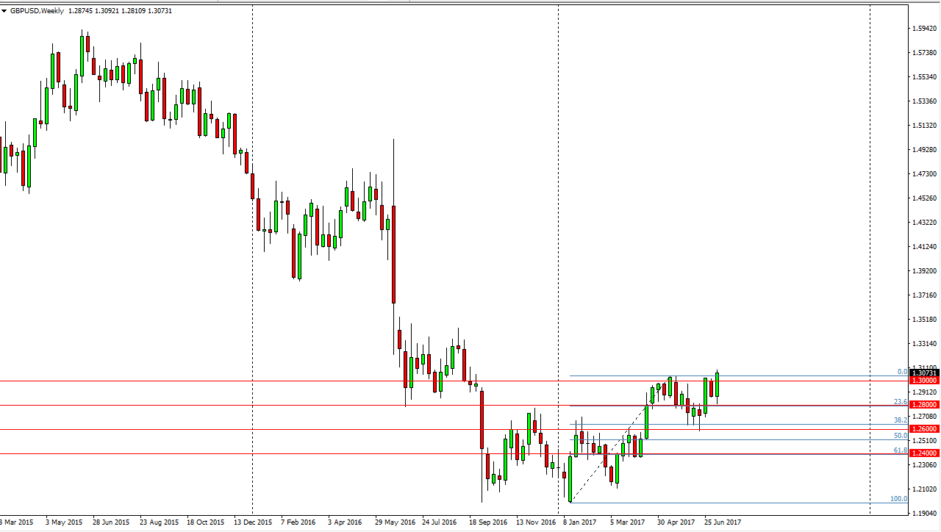This screenshot has height=532, width=941.
Task: Click the 1.19040 value on price scale
Action: click(924, 514)
